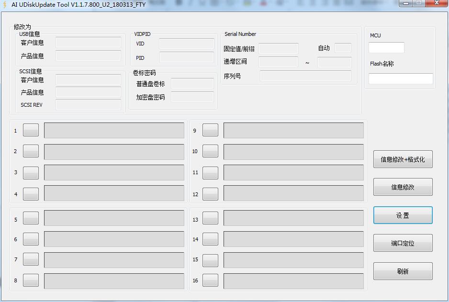Image resolution: width=449 pixels, height=302 pixels.
Task: Select the PID input field
Action: tap(186, 58)
